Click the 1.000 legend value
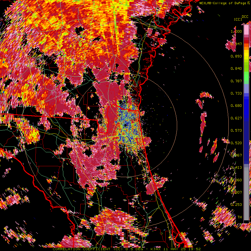 pyautogui.click(x=236, y=31)
